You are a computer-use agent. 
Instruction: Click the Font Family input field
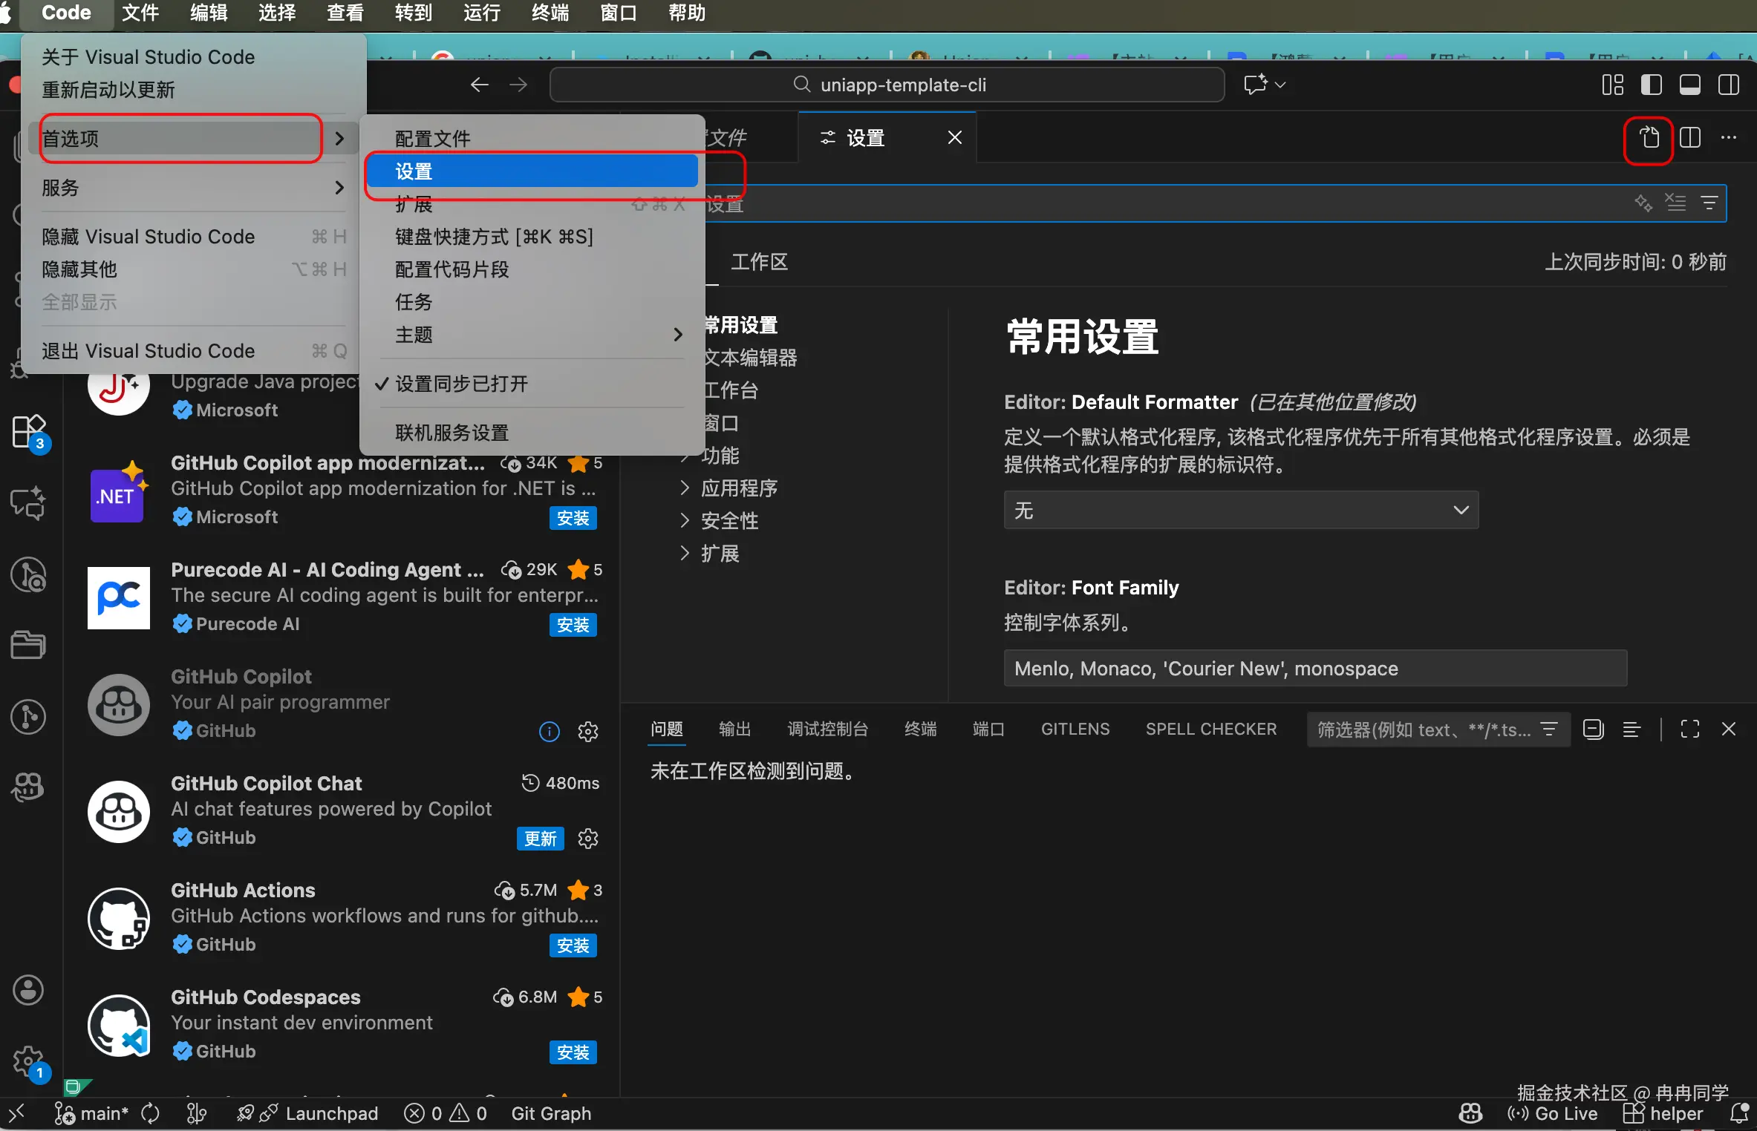[1314, 669]
